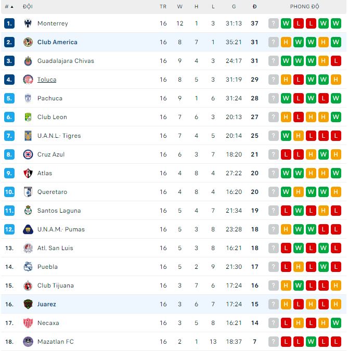Sort standings by the W wins column

[180, 7]
